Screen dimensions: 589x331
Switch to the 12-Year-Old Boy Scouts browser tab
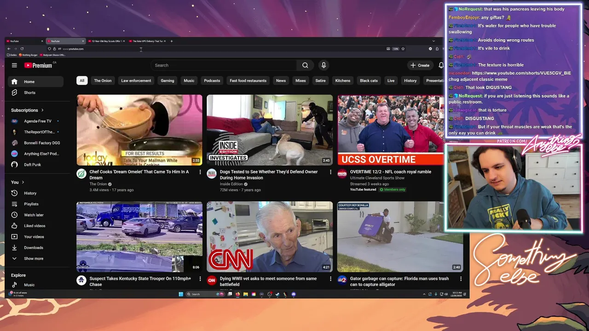tap(106, 41)
